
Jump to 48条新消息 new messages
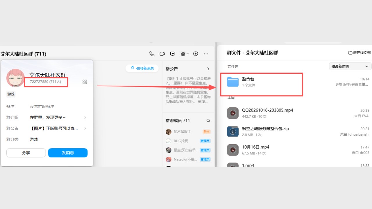pyautogui.click(x=142, y=68)
